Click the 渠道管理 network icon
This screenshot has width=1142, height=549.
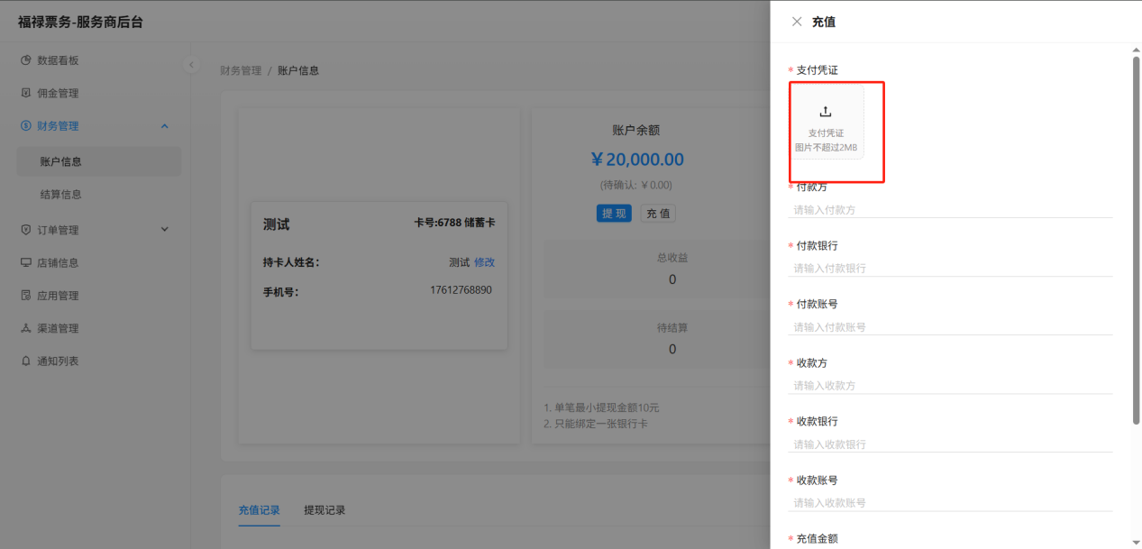pos(26,328)
